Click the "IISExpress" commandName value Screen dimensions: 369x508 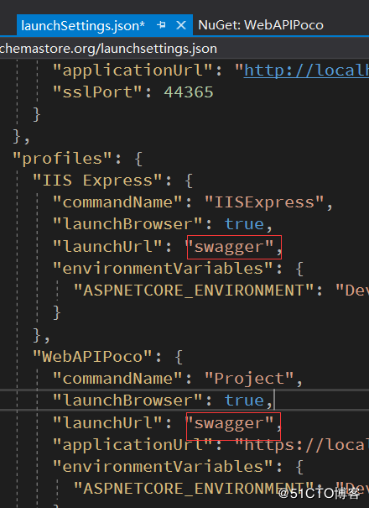[x=264, y=202]
